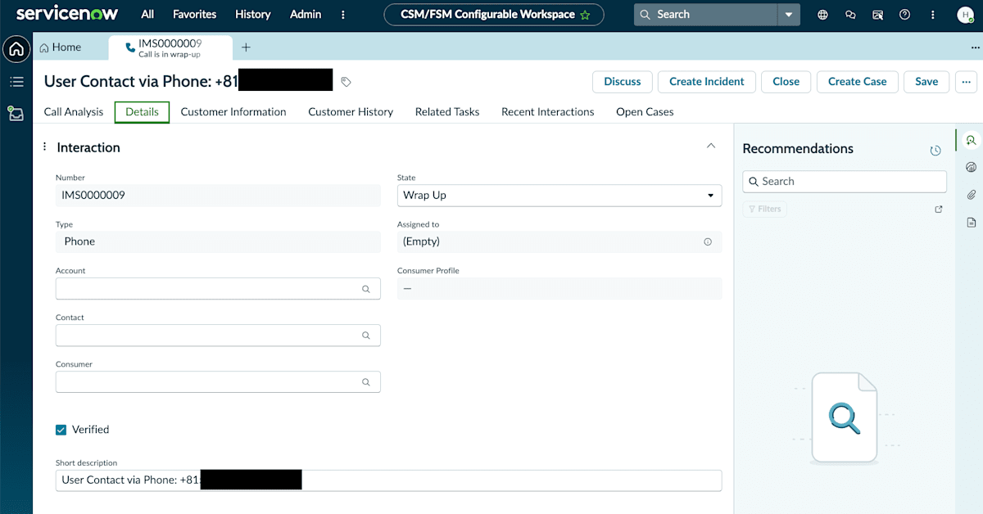Screen dimensions: 983x514
Task: Click the ServiceNow logo
Action: pyautogui.click(x=67, y=14)
